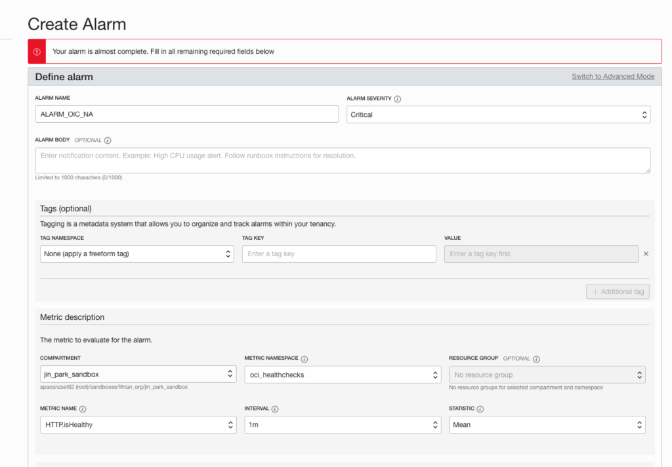
Task: Click the info icon beside Resource Group
Action: 536,359
